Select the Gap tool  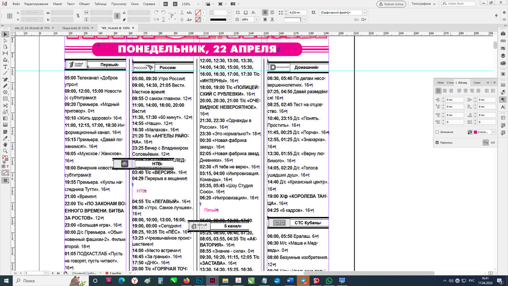(x=5, y=54)
